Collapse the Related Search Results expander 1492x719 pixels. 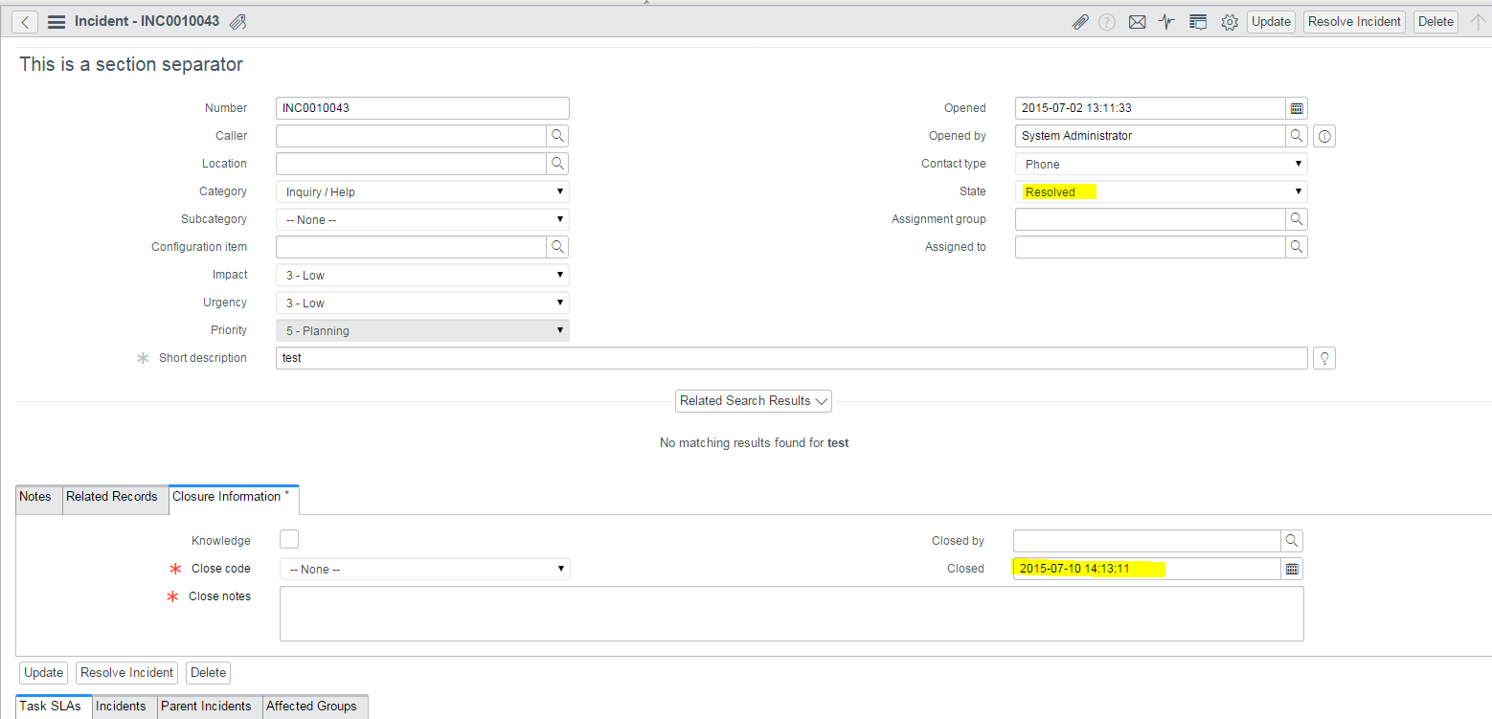754,401
